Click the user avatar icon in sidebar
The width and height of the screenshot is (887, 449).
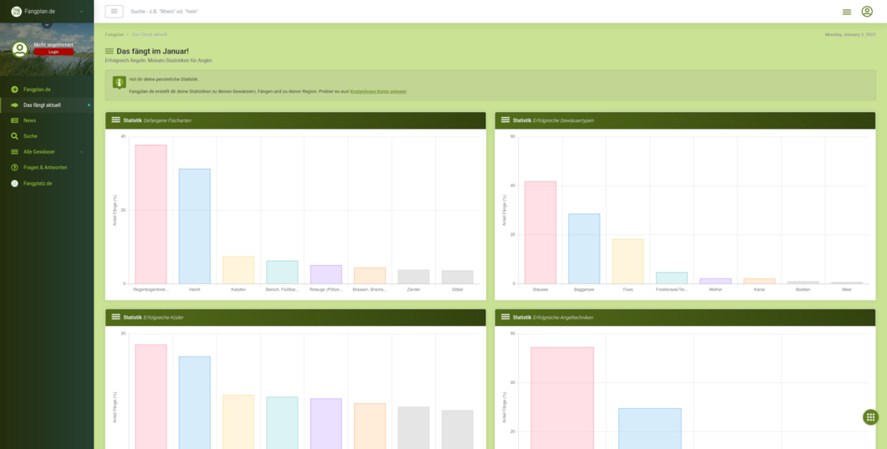[x=19, y=48]
